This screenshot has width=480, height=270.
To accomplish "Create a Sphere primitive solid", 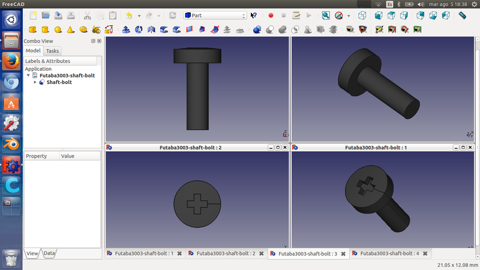I will pos(58,29).
